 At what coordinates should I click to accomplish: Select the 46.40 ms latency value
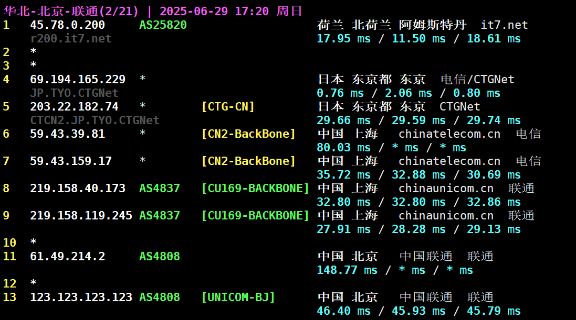click(343, 311)
